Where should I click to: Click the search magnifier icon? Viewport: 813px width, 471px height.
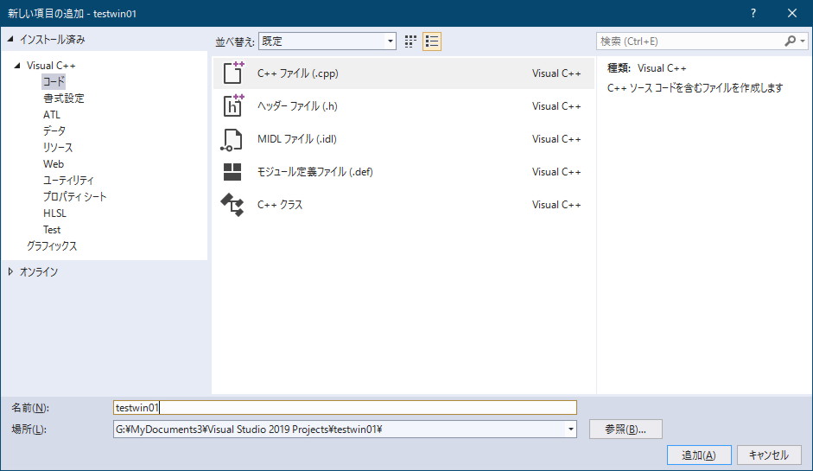pyautogui.click(x=790, y=41)
